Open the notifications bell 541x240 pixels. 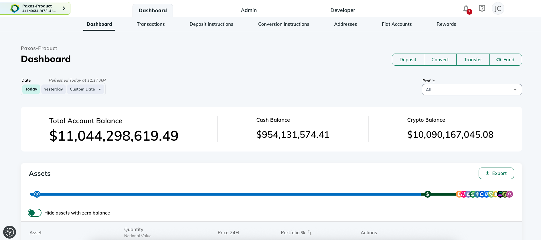point(466,9)
